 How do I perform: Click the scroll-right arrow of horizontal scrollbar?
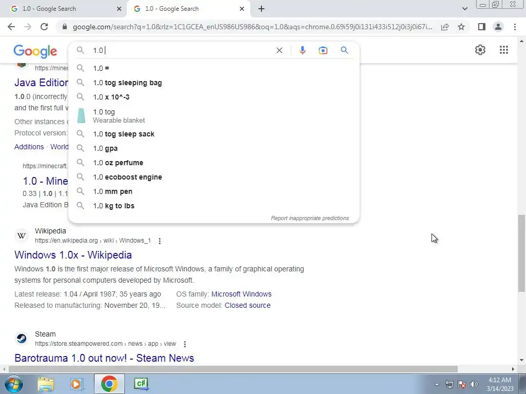[513, 369]
